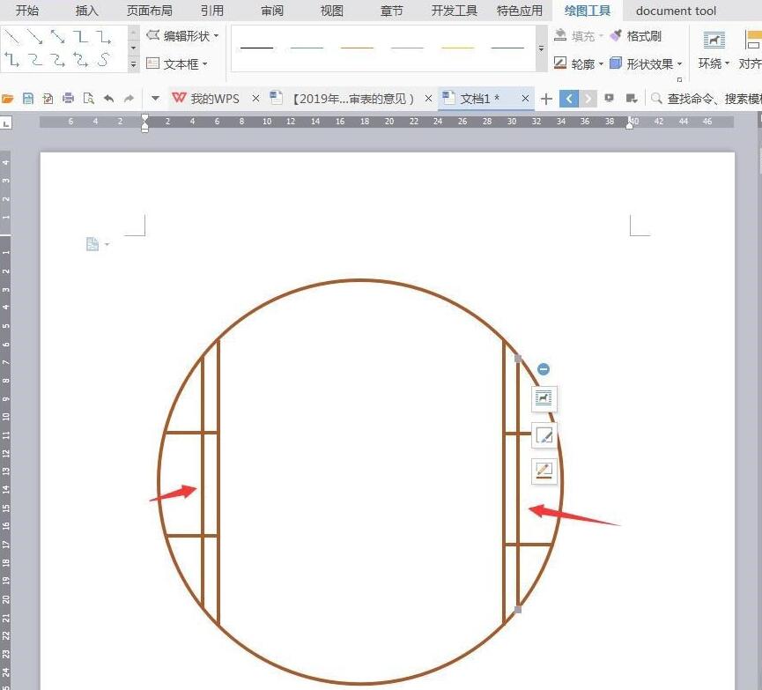762x690 pixels.
Task: Add a new document tab with plus button
Action: tap(546, 99)
